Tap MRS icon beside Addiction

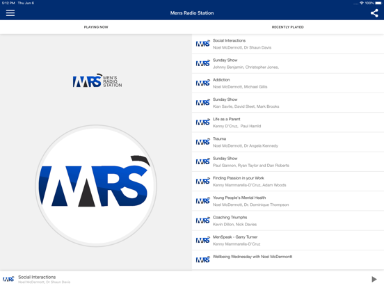(x=202, y=83)
